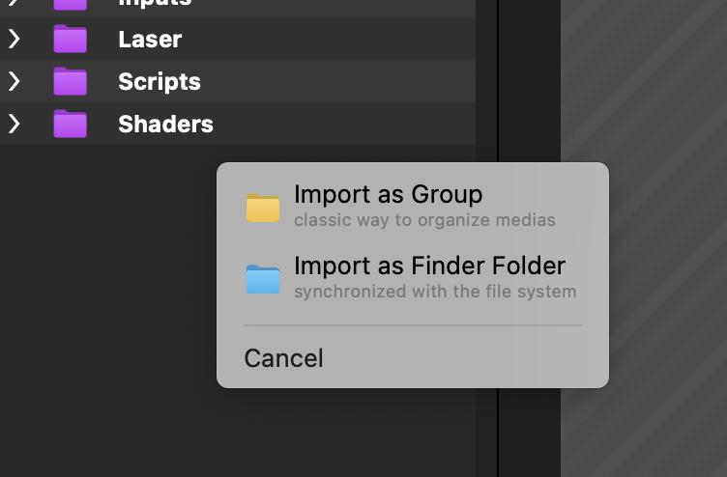Select the Scripts row by its name
Screen dimensions: 727x477
pos(160,82)
